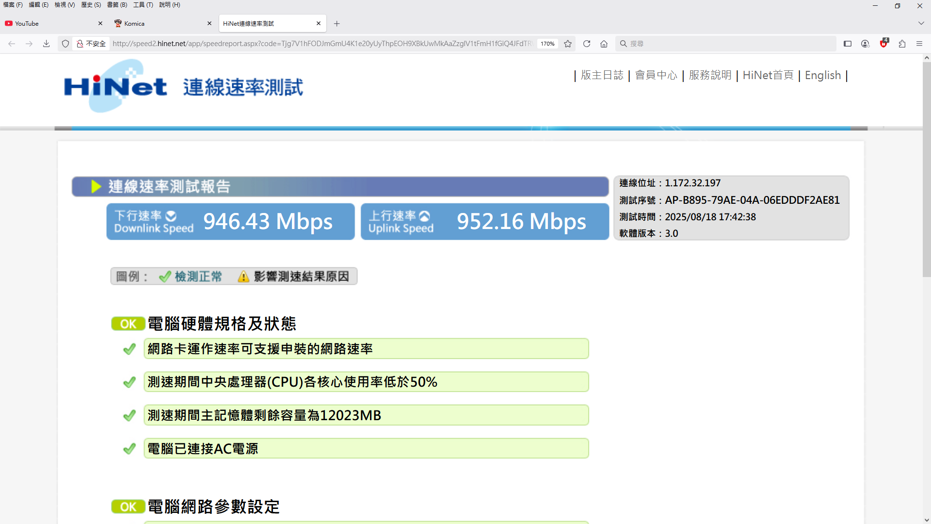Open the 檢視 (V) menu
The width and height of the screenshot is (931, 524).
tap(65, 5)
